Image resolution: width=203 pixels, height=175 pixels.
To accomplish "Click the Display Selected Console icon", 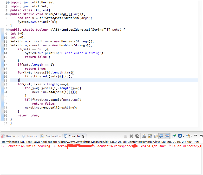I will (180, 136).
